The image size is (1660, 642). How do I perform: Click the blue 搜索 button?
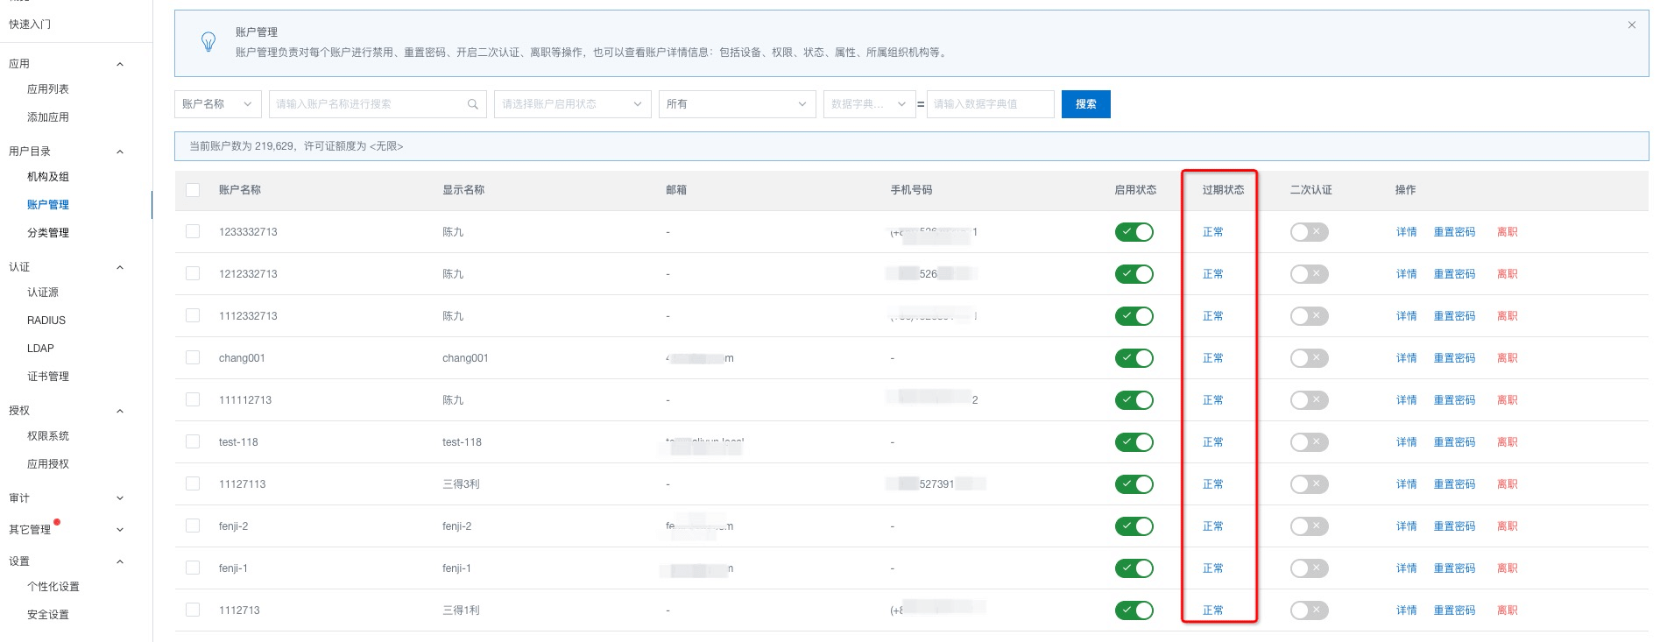tap(1085, 104)
